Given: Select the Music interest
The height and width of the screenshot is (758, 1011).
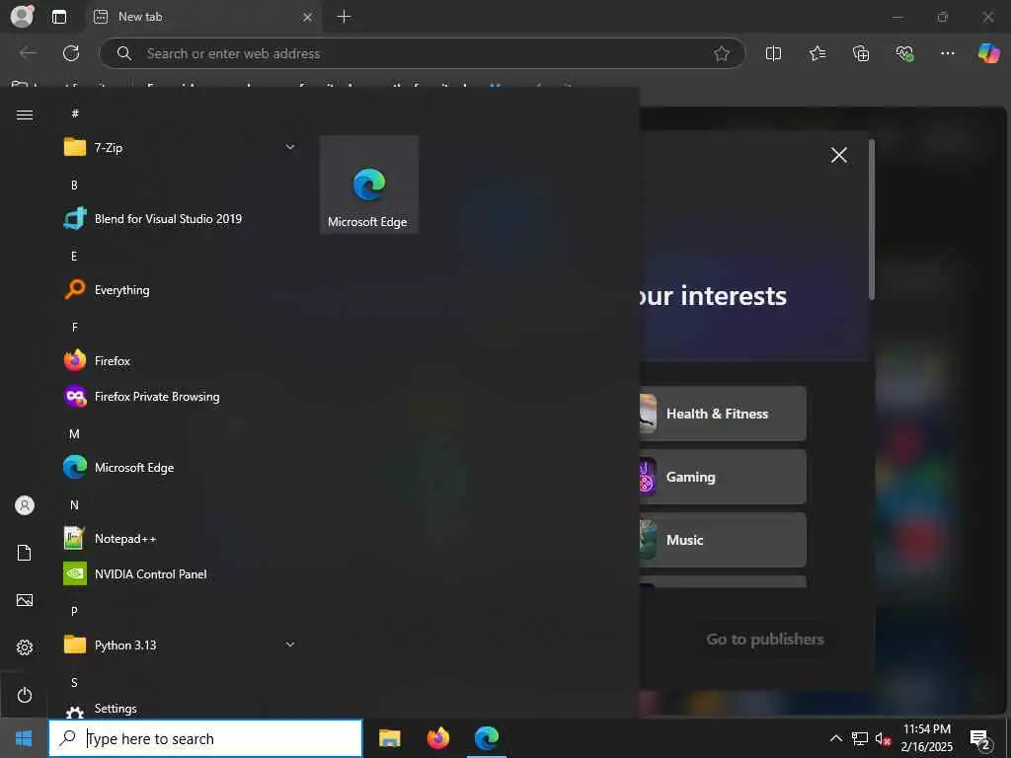Looking at the screenshot, I should tap(723, 540).
